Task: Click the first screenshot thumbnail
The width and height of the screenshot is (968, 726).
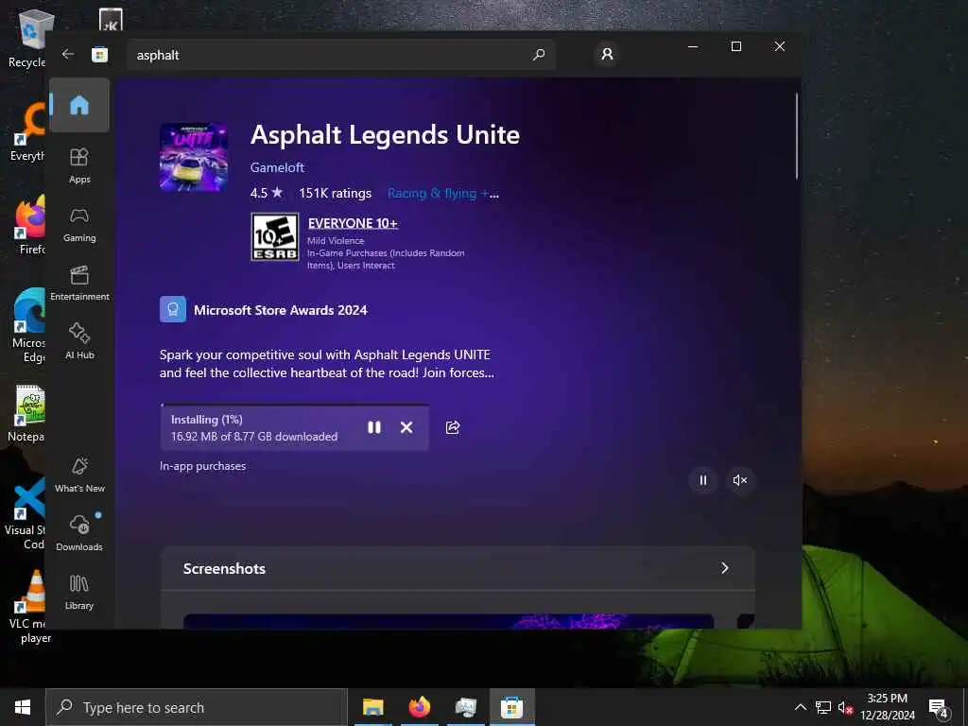Action: point(449,621)
